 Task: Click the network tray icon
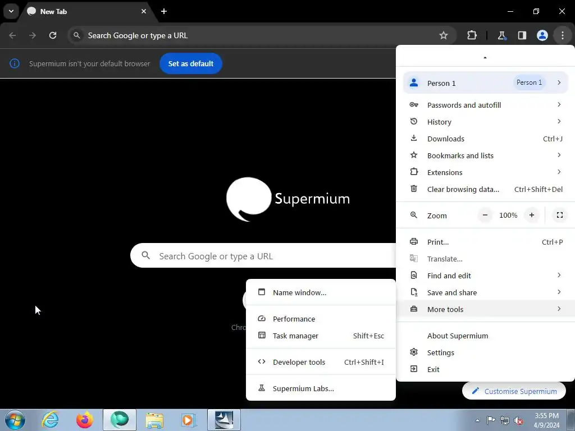(505, 420)
